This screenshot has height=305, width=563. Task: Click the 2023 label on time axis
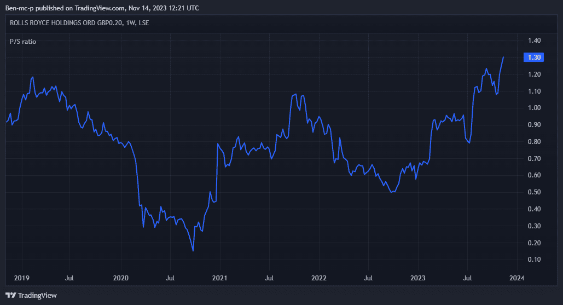(417, 278)
